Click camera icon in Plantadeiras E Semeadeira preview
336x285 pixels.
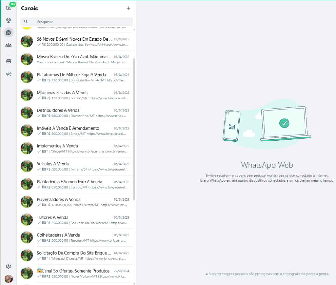click(x=44, y=187)
